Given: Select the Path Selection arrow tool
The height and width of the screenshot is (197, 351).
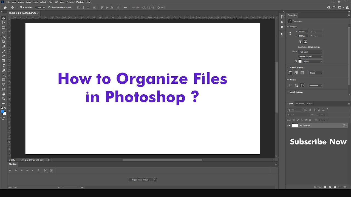Looking at the screenshot, I should pyautogui.click(x=4, y=75).
